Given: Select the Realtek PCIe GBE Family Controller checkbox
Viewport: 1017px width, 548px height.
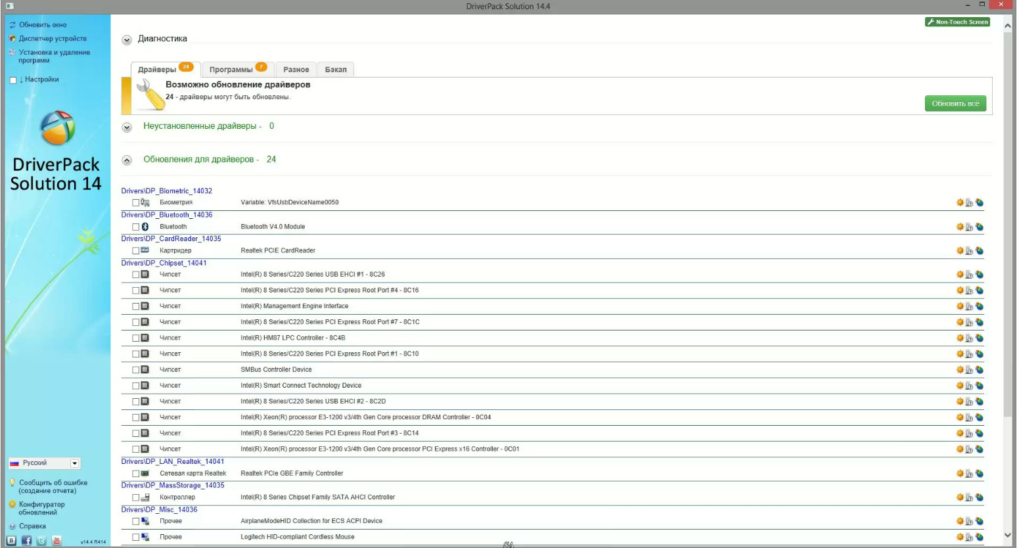Looking at the screenshot, I should [x=135, y=472].
